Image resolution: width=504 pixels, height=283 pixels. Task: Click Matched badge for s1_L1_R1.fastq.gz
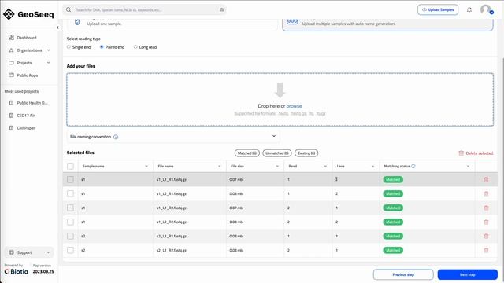tap(393, 180)
